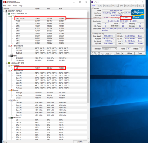Click the HWMonitor vertical scrollbar
This screenshot has width=148, height=143.
88,57
